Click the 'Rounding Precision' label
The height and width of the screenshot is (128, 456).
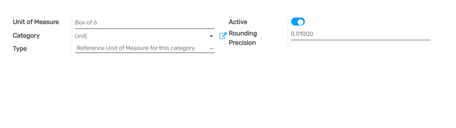(x=243, y=38)
